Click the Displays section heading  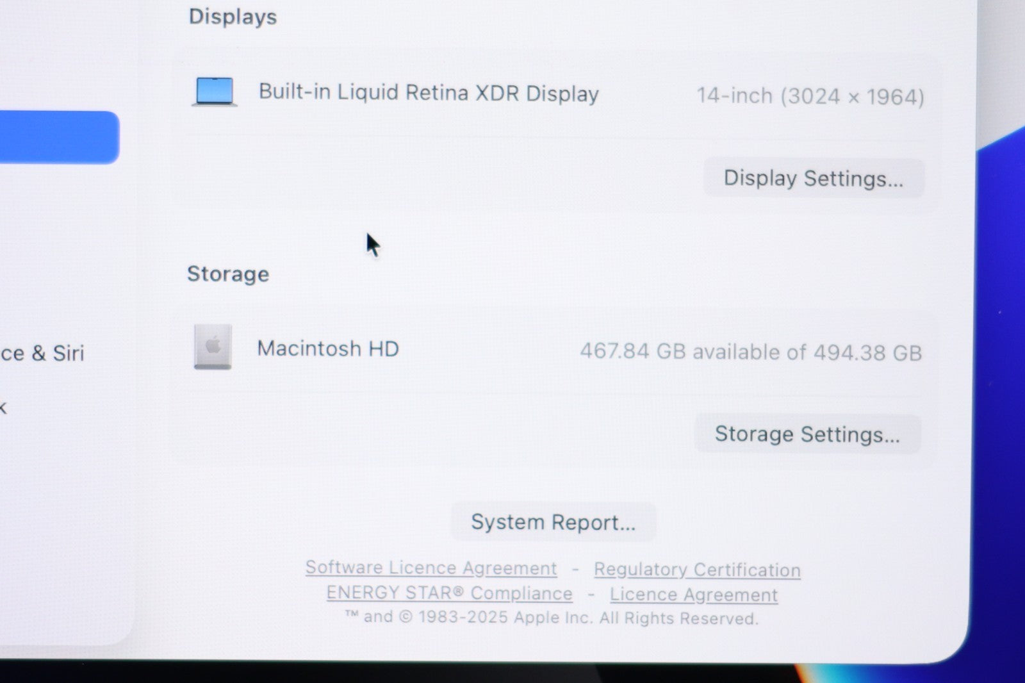[x=233, y=17]
